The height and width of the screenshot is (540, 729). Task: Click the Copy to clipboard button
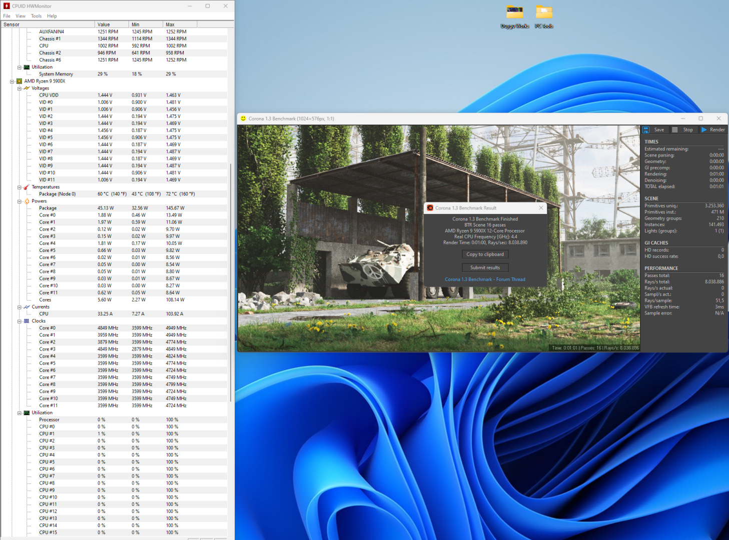point(485,254)
